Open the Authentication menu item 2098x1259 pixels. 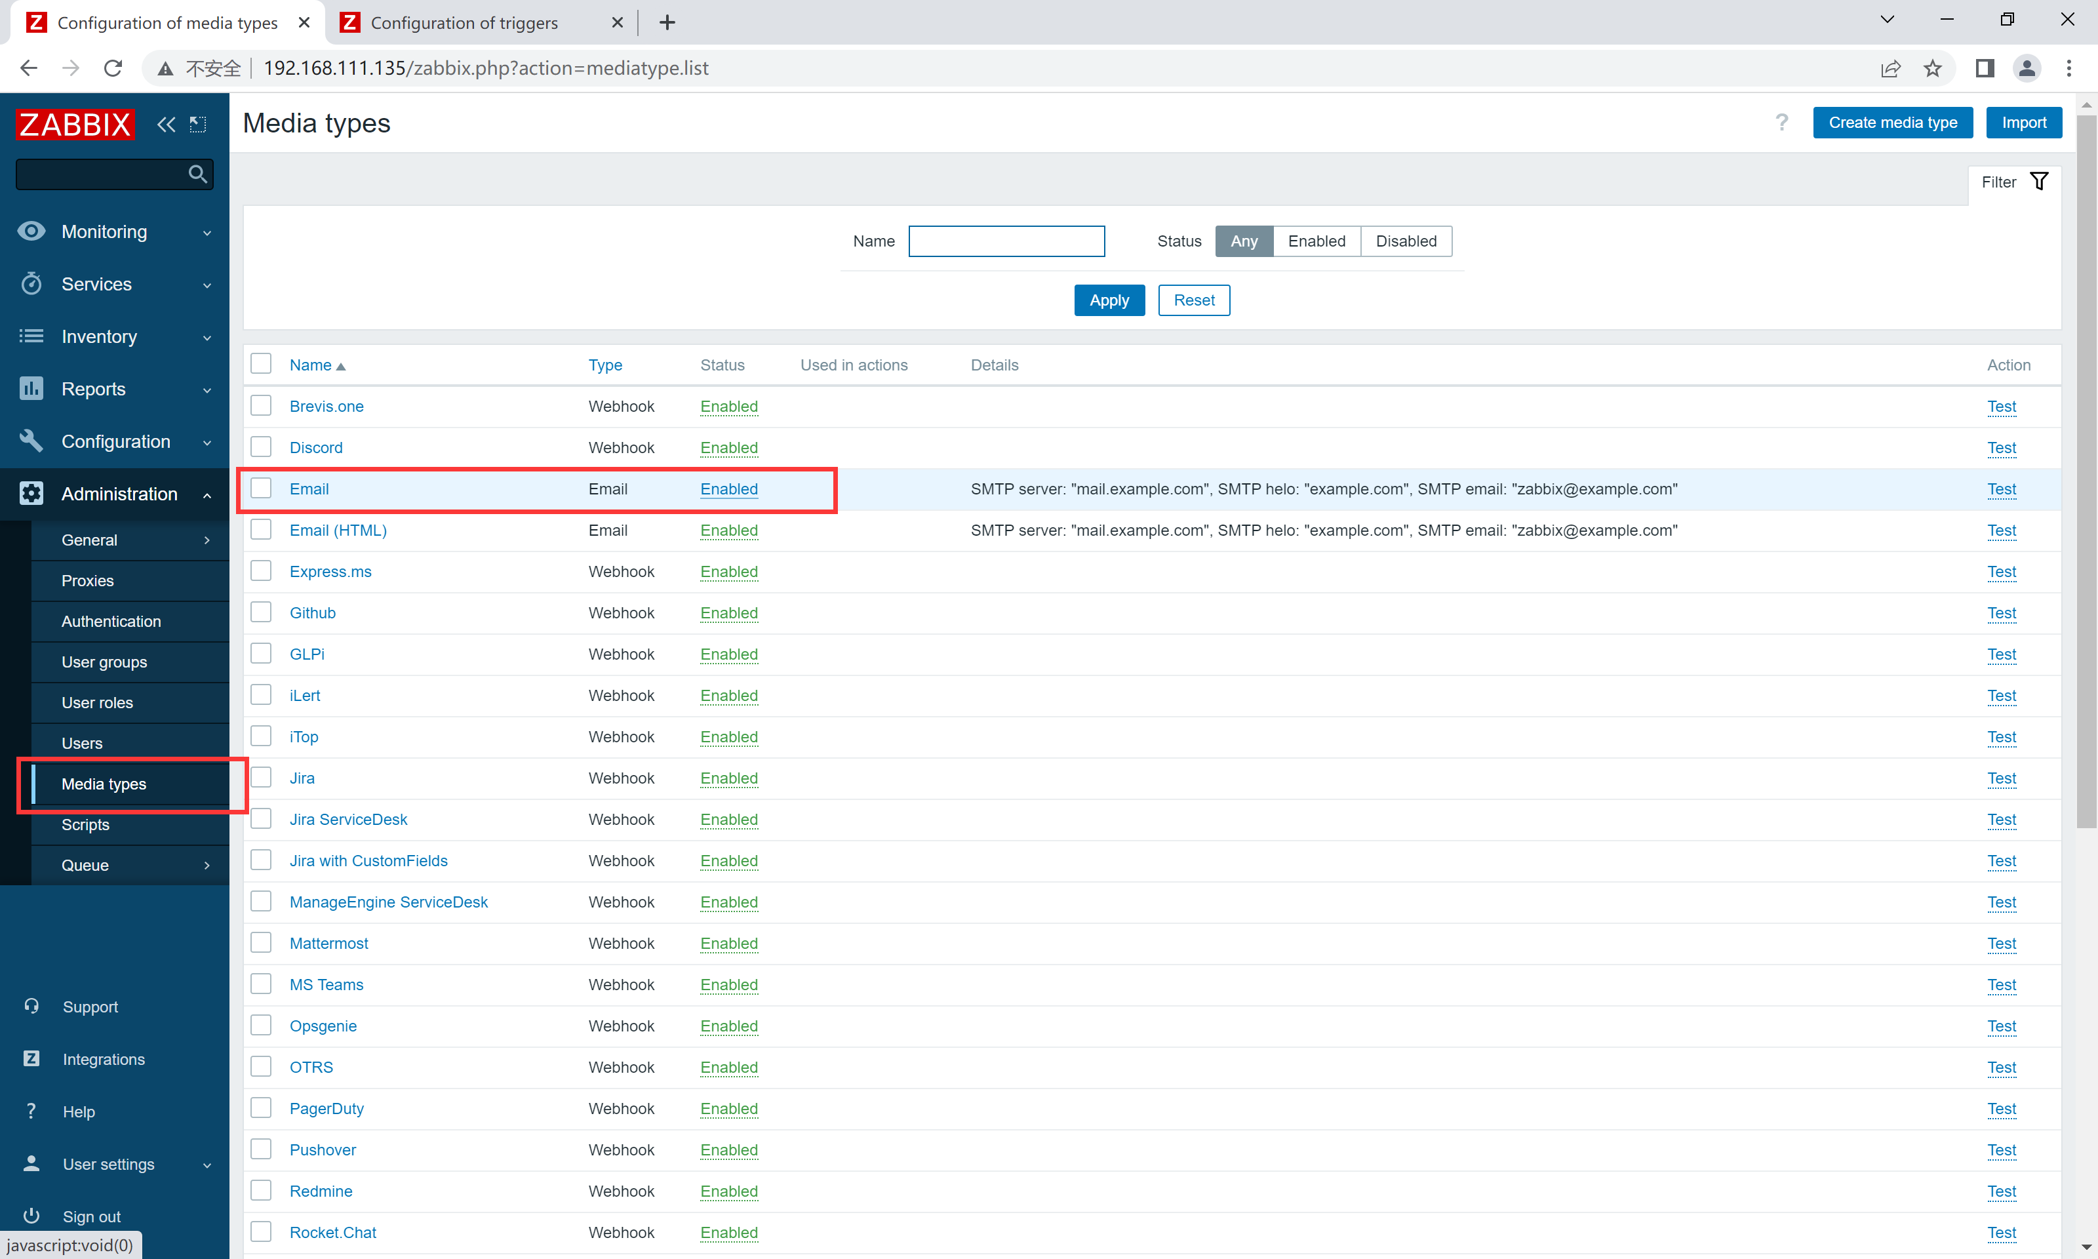click(130, 621)
